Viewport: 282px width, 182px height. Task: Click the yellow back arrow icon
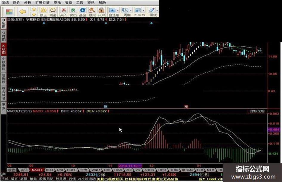point(23,12)
